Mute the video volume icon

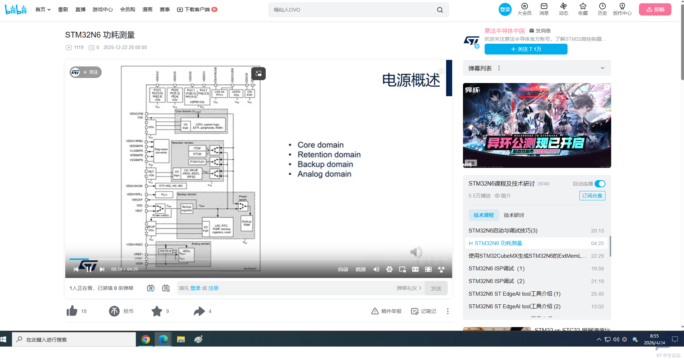click(x=376, y=269)
